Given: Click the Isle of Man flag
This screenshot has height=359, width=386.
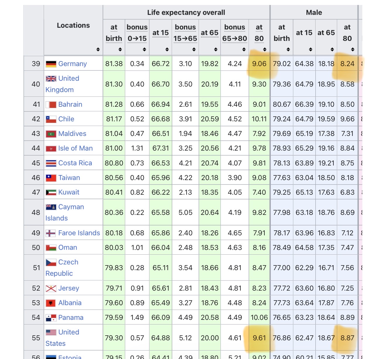Looking at the screenshot, I should point(51,149).
